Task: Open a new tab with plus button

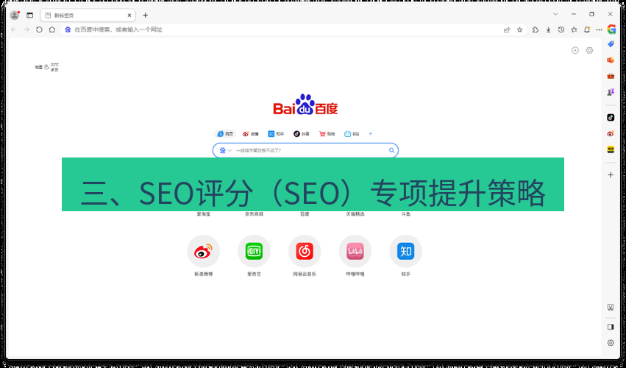Action: (146, 15)
